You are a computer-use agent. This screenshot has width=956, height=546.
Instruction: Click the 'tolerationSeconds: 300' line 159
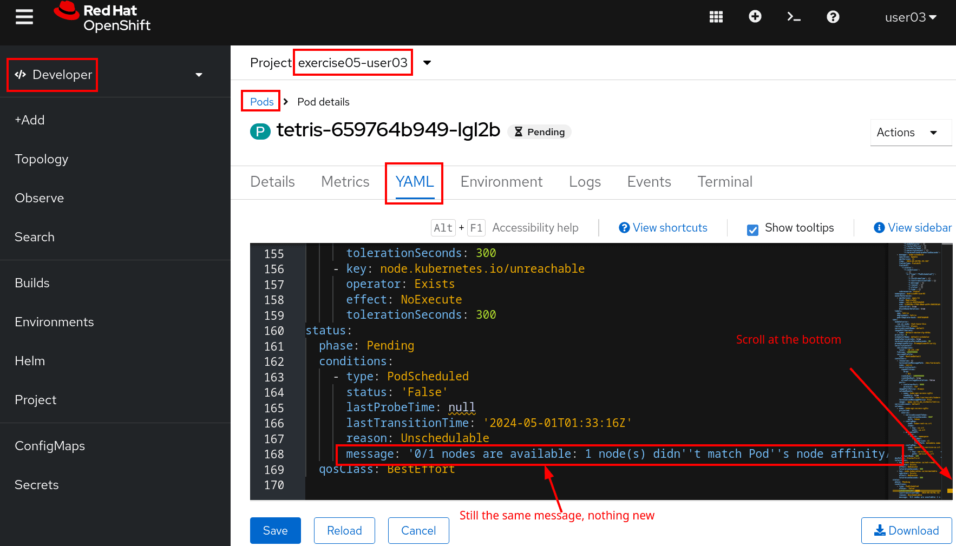(421, 315)
